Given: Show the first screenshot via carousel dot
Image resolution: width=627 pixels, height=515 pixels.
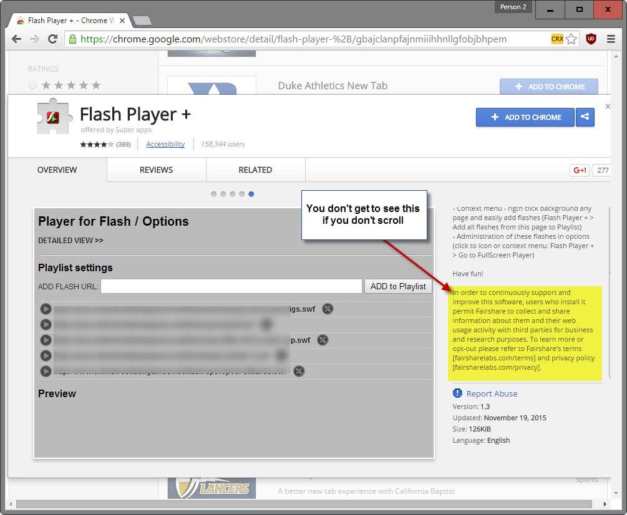Looking at the screenshot, I should [x=213, y=194].
